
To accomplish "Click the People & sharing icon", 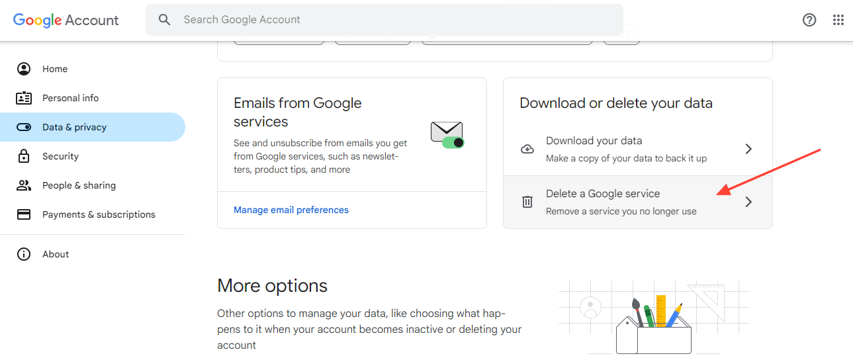I will coord(24,185).
